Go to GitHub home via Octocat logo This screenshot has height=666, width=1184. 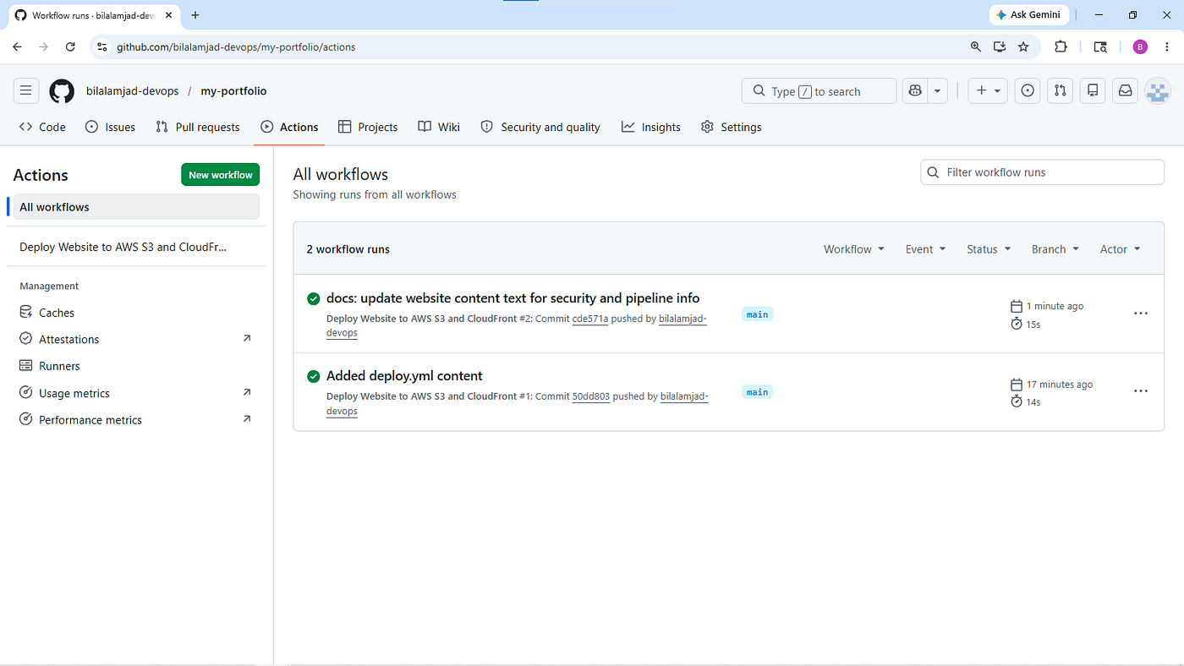tap(62, 91)
